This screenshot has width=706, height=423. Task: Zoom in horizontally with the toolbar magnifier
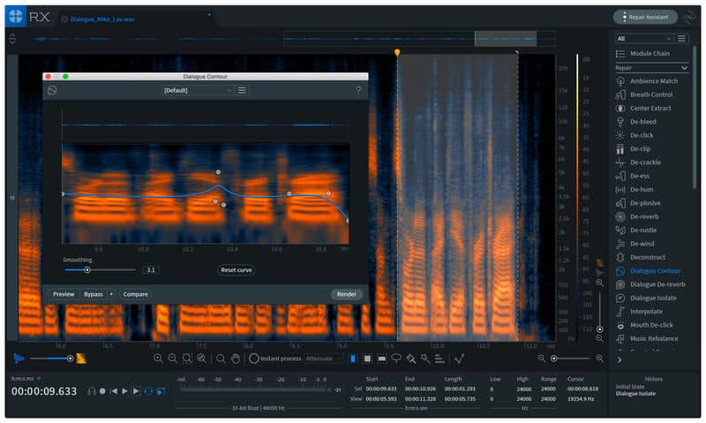coord(158,359)
